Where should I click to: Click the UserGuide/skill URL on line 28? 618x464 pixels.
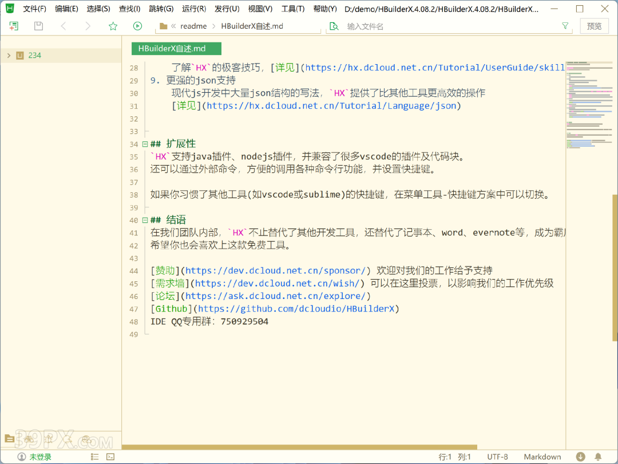click(435, 68)
